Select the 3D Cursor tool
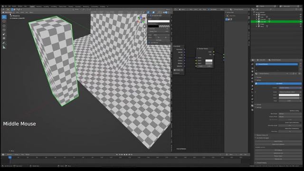The image size is (304, 171). (4, 21)
